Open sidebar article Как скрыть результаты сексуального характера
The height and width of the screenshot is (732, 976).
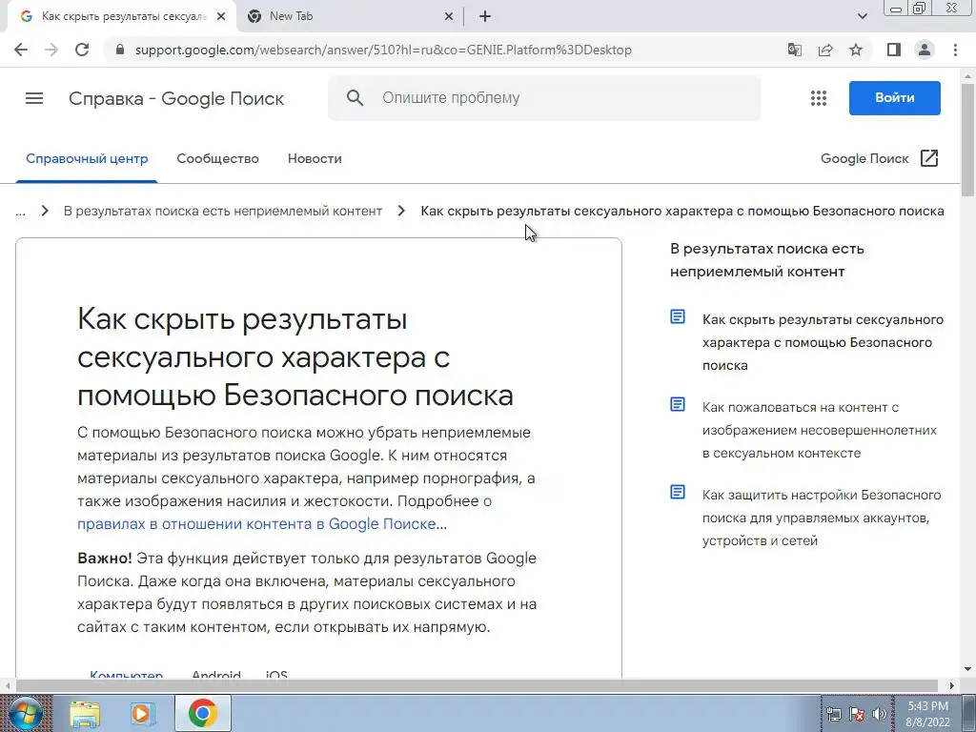click(823, 342)
